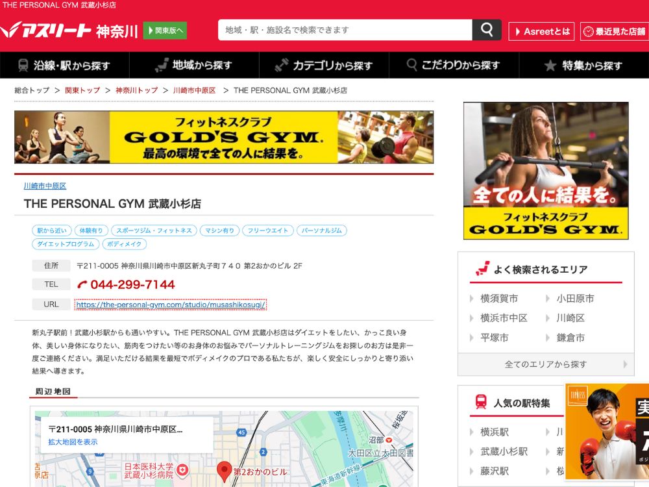
Task: Click the magnifier icon in こだわりから探す
Action: pyautogui.click(x=412, y=64)
